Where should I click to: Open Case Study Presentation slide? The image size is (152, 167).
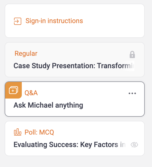click(x=75, y=60)
